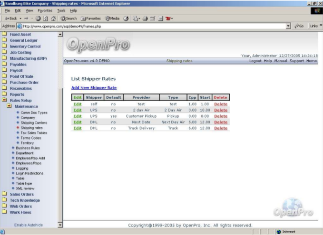Open the Search toolbar button
The image size is (323, 235).
[x=69, y=19]
